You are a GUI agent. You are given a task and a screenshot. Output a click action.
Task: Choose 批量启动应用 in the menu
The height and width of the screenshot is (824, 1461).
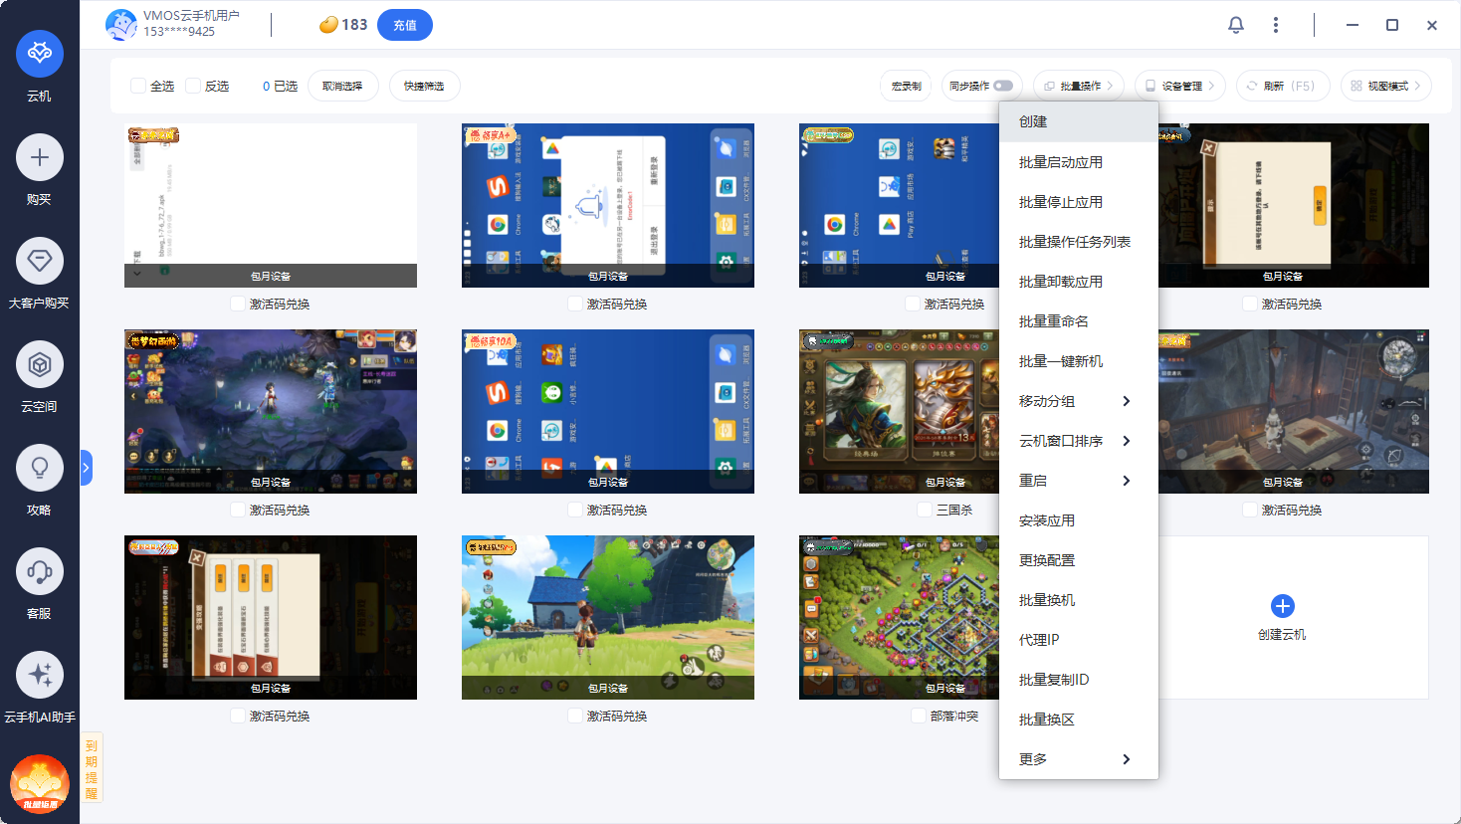pyautogui.click(x=1079, y=162)
